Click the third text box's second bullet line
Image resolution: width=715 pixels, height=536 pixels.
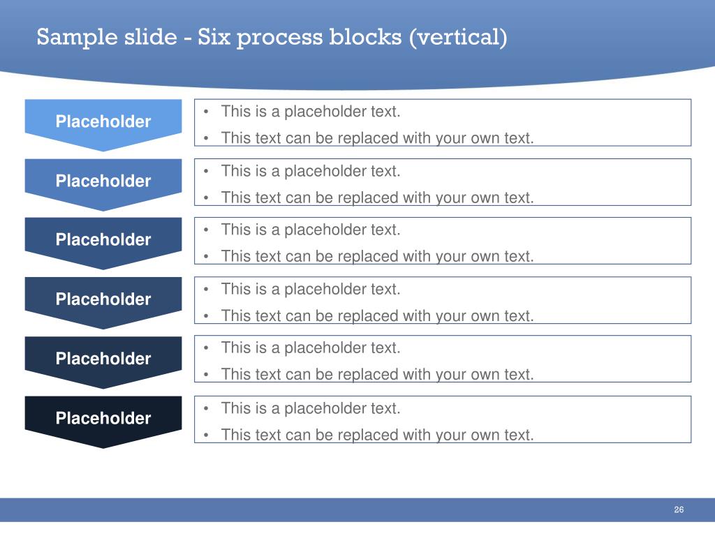[x=378, y=256]
